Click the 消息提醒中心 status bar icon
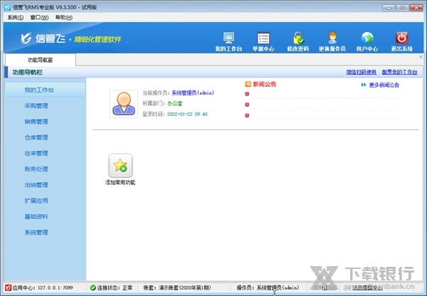 (347, 287)
